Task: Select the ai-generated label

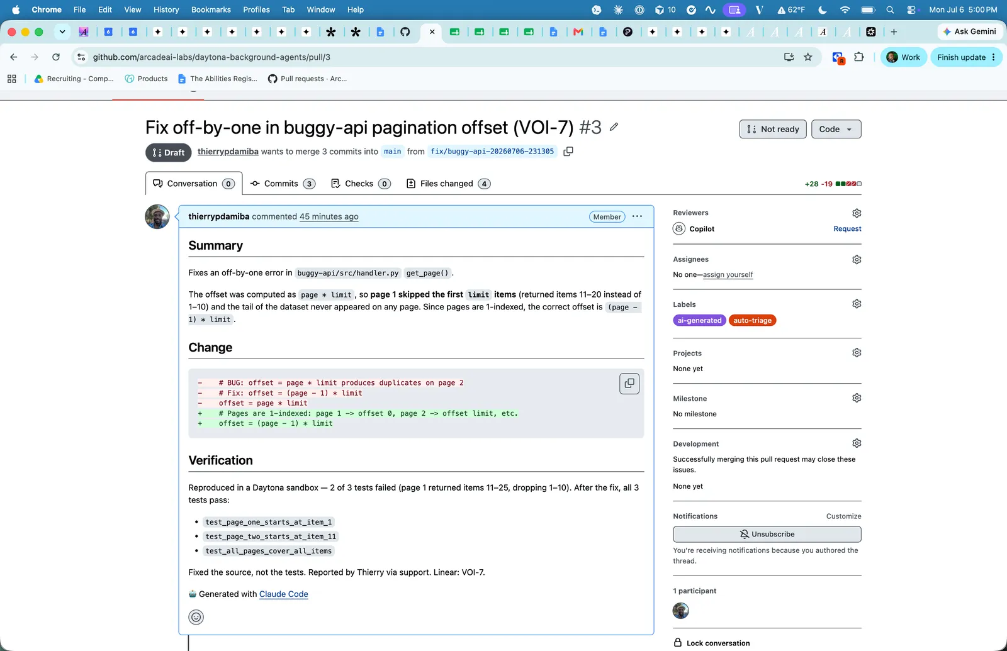Action: [x=699, y=321]
